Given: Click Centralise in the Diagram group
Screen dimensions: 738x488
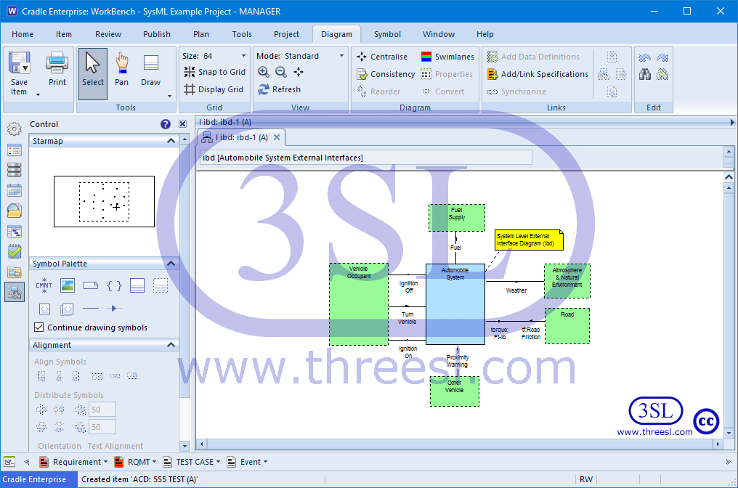Looking at the screenshot, I should (382, 57).
